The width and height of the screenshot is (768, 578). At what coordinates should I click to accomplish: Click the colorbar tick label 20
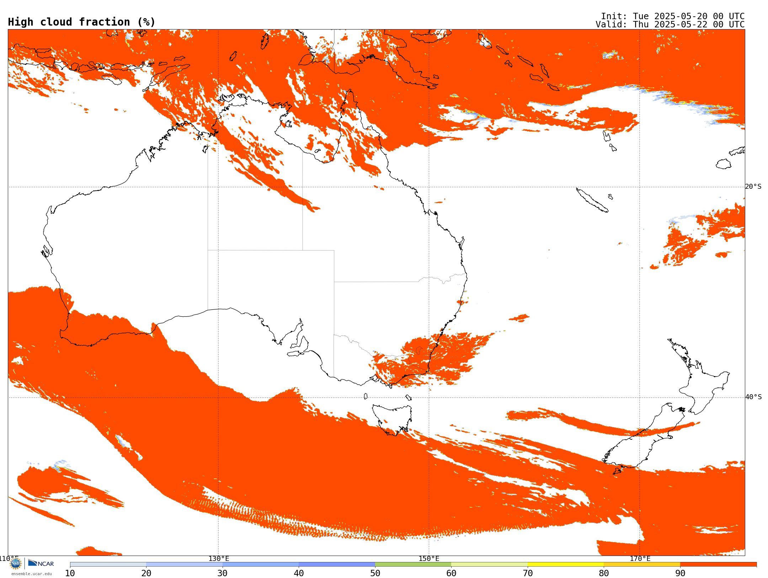(146, 573)
